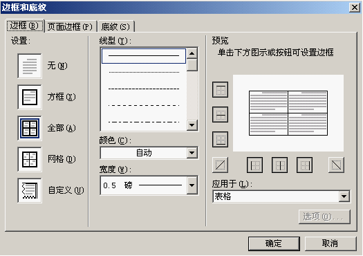Open the 颜色(C) color dropdown
This screenshot has width=363, height=256.
192,153
